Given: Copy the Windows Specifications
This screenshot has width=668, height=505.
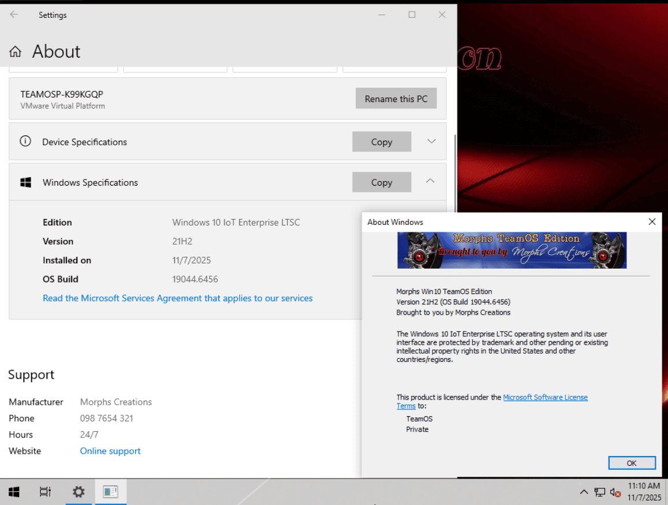Looking at the screenshot, I should (x=382, y=182).
